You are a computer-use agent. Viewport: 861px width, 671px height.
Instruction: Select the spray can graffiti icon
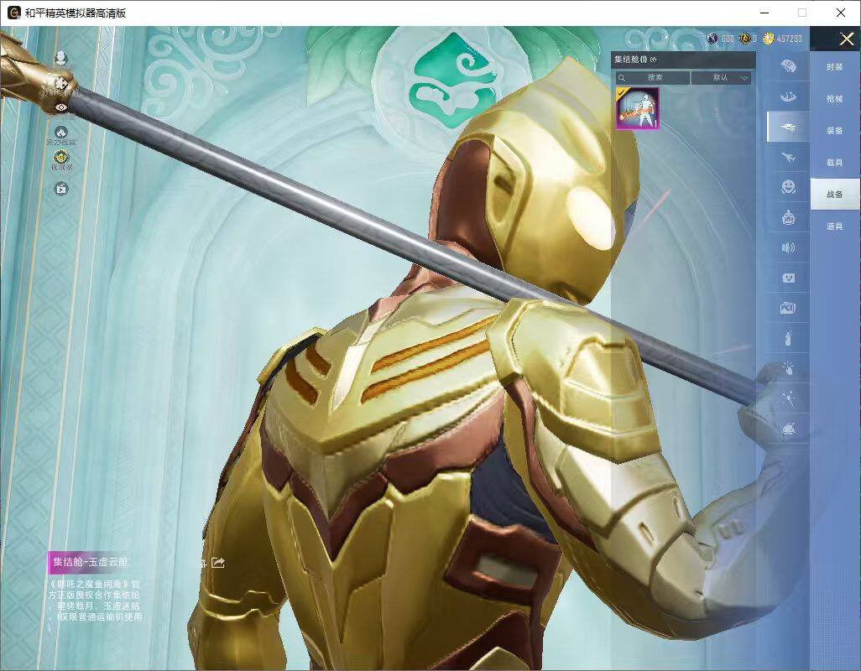(788, 338)
